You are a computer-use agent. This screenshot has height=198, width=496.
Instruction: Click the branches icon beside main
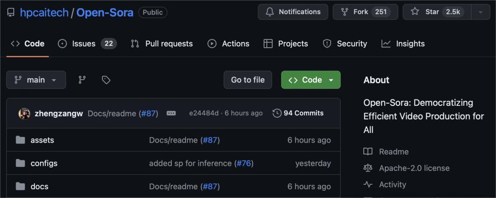(82, 80)
